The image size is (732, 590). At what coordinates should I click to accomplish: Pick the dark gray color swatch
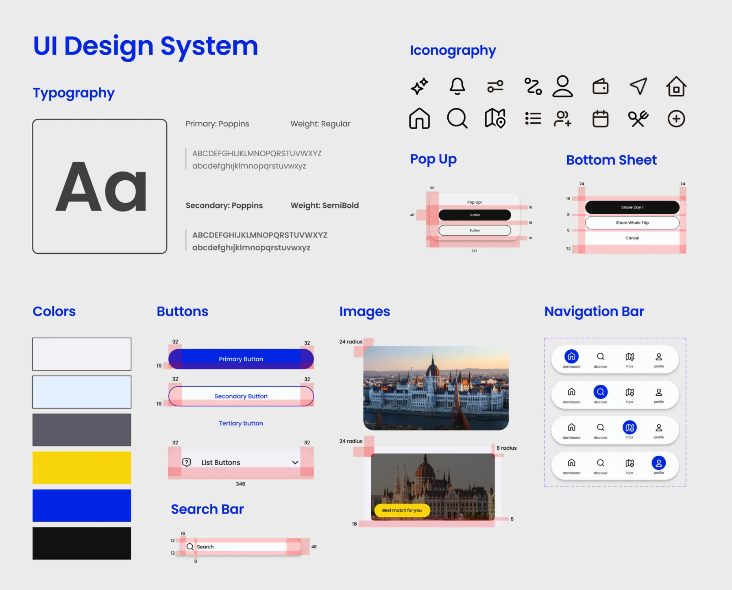pos(82,430)
